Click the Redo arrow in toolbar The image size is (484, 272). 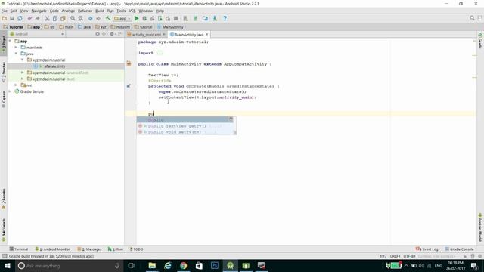pos(37,18)
